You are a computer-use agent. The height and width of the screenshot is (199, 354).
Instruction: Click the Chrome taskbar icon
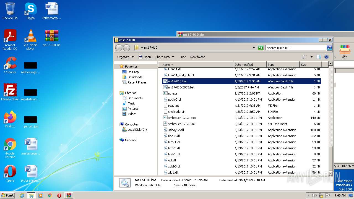pyautogui.click(x=50, y=195)
